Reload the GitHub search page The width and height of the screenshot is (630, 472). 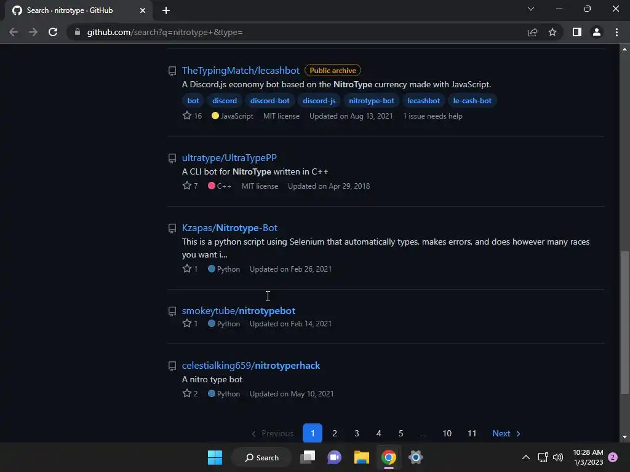pos(53,32)
